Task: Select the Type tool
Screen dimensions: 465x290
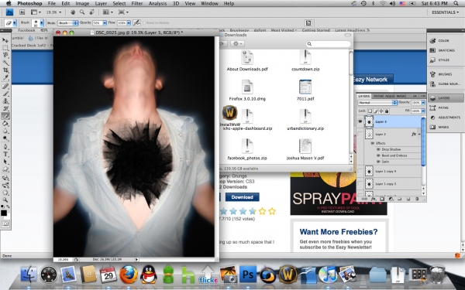Action: [x=5, y=154]
